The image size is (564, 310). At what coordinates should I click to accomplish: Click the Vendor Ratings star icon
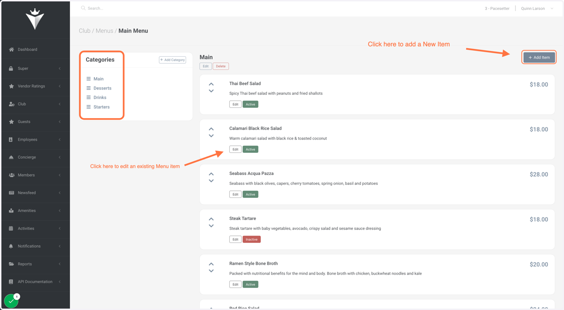pos(11,86)
